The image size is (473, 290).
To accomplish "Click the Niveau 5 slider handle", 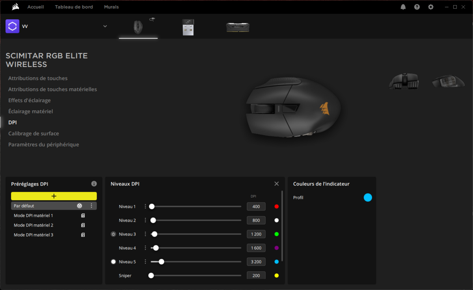I will [161, 262].
